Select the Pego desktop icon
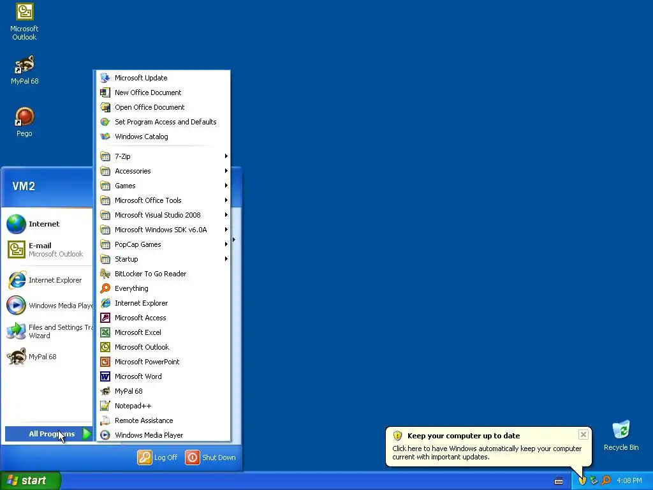 24,122
